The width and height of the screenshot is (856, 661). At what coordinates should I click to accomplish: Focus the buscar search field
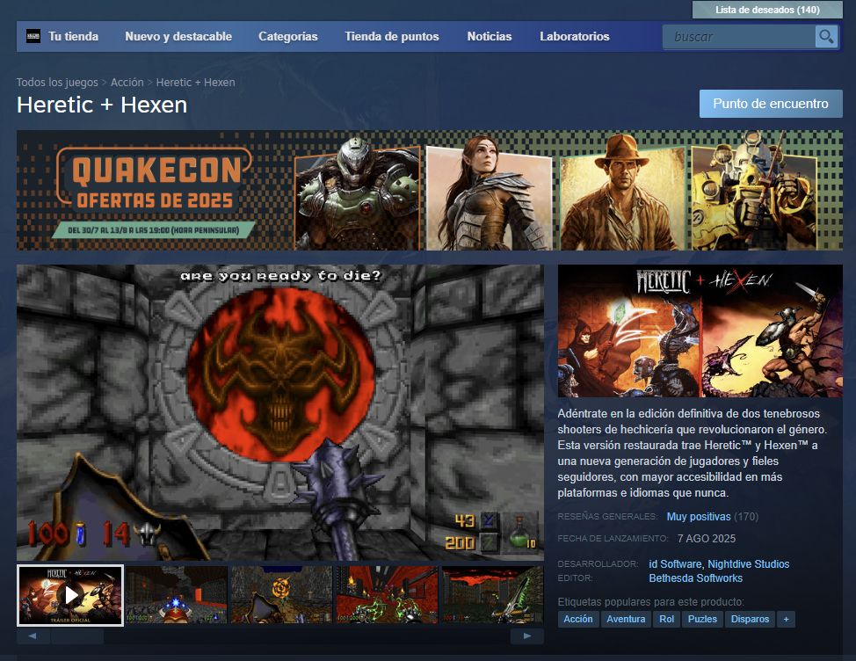tap(739, 37)
